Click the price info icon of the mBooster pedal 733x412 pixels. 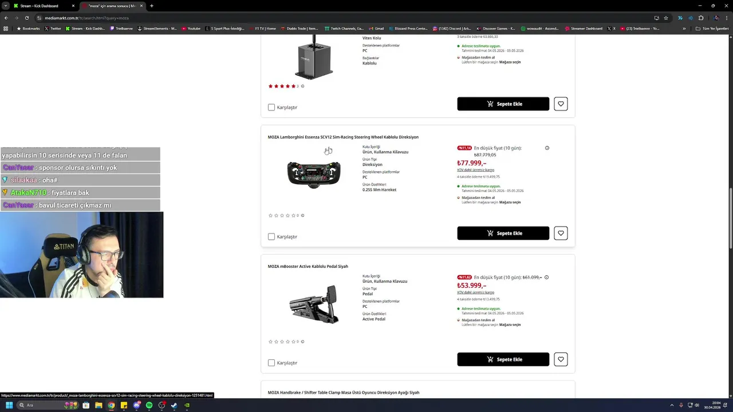tap(546, 278)
